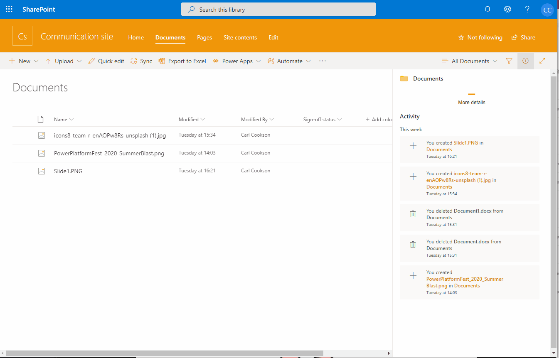Open the filters pane funnel icon
This screenshot has width=559, height=358.
pyautogui.click(x=509, y=61)
